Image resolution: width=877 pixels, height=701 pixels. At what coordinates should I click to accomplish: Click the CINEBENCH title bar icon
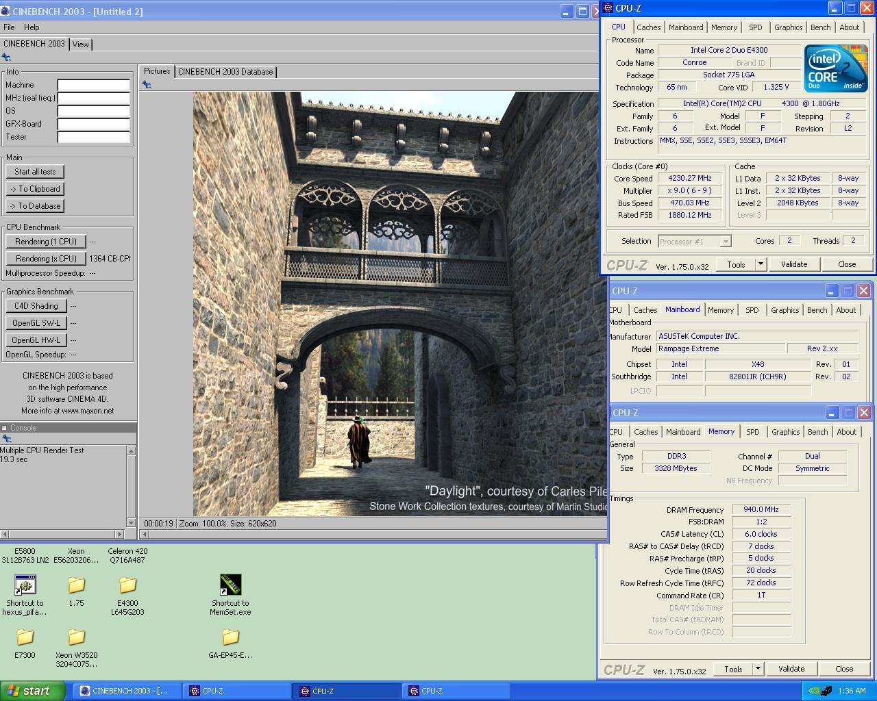click(6, 12)
